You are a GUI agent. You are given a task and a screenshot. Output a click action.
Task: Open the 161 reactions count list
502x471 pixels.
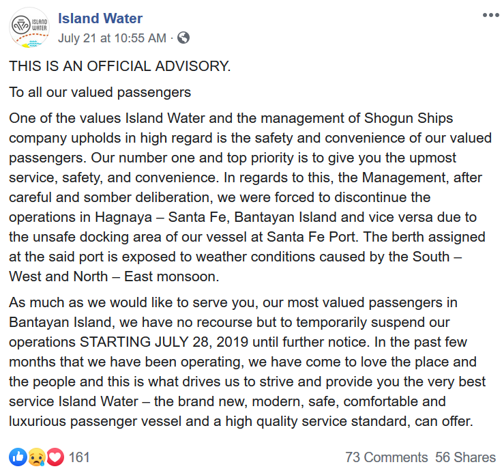[x=79, y=457]
